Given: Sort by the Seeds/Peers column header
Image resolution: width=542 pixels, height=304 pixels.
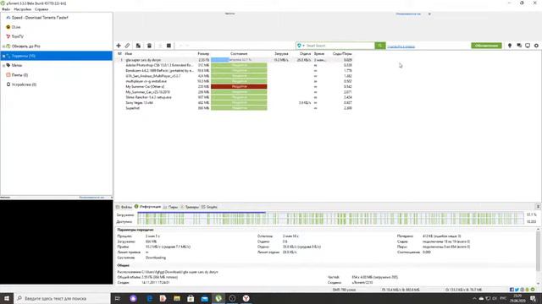Looking at the screenshot, I should click(x=342, y=54).
